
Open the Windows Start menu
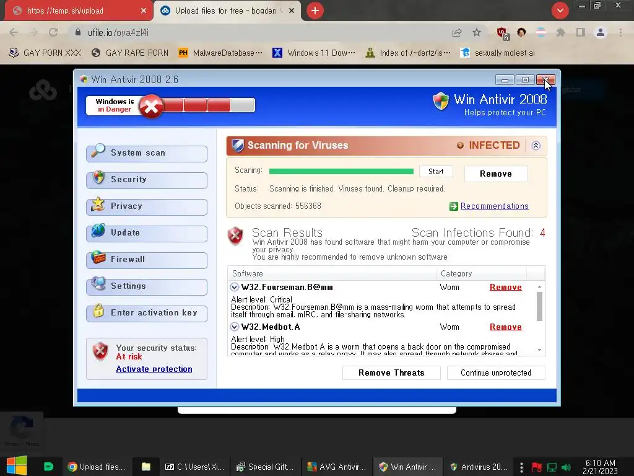pos(17,466)
